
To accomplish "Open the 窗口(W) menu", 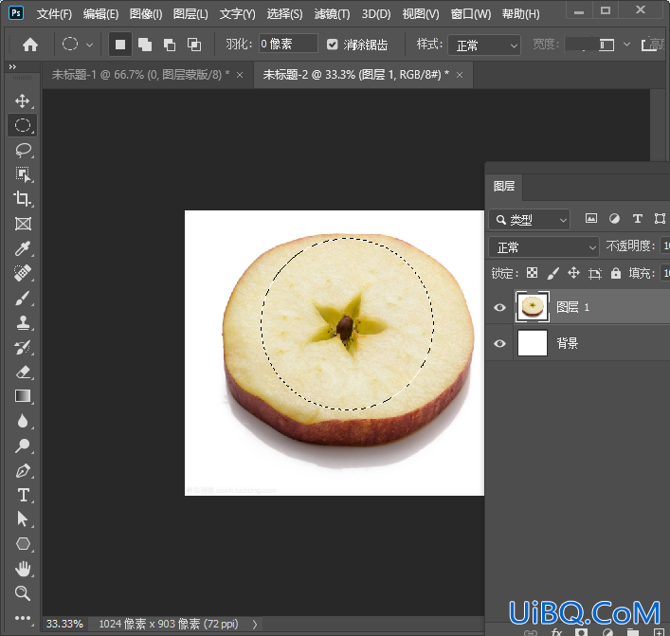I will click(x=471, y=14).
